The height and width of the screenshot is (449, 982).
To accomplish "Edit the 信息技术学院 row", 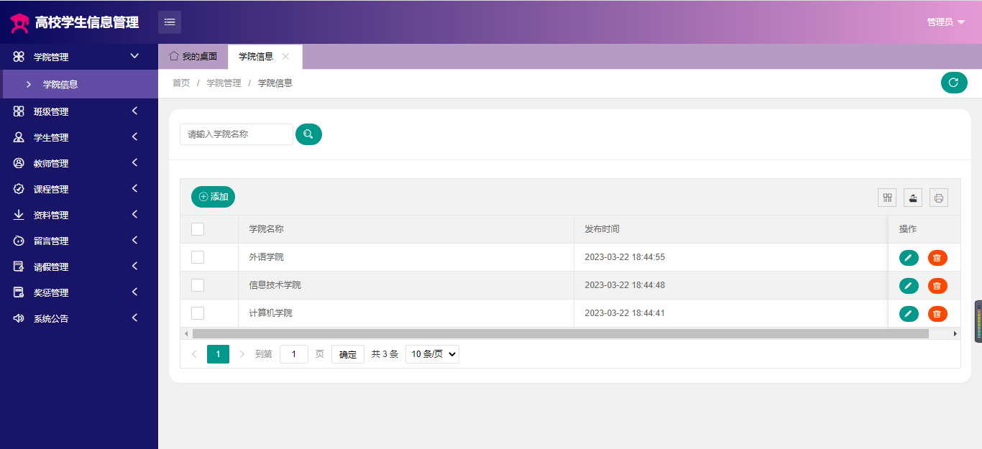I will (x=909, y=286).
